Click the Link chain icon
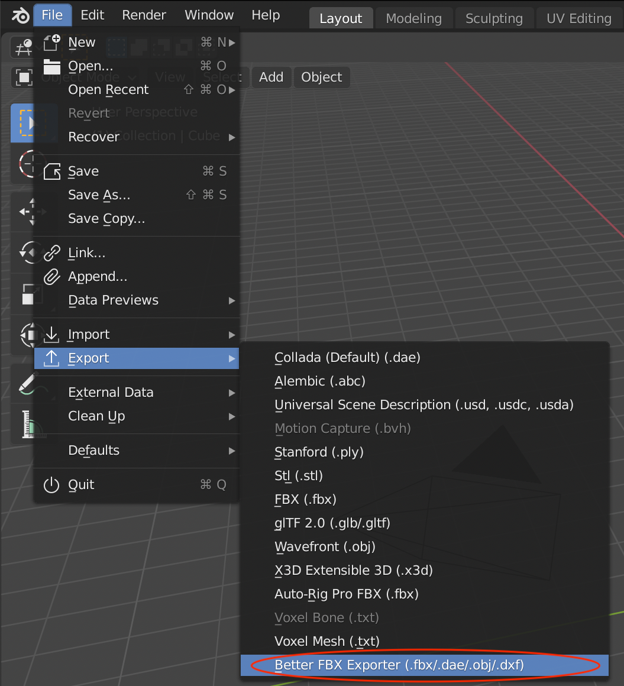Image resolution: width=624 pixels, height=686 pixels. (51, 253)
